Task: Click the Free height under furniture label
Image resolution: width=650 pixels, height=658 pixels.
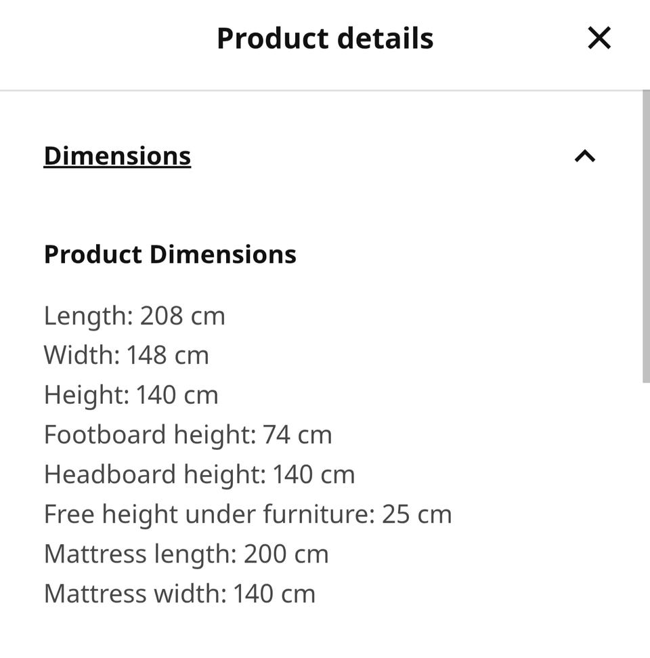Action: 209,514
